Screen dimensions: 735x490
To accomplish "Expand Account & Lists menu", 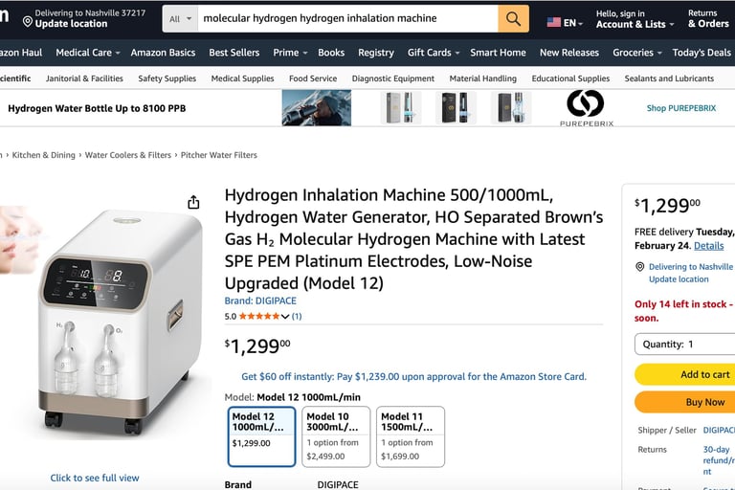I will (x=635, y=24).
